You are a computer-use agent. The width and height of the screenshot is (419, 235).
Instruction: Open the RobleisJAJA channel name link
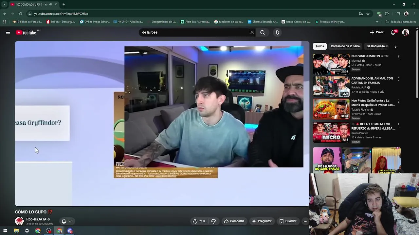[x=36, y=219]
